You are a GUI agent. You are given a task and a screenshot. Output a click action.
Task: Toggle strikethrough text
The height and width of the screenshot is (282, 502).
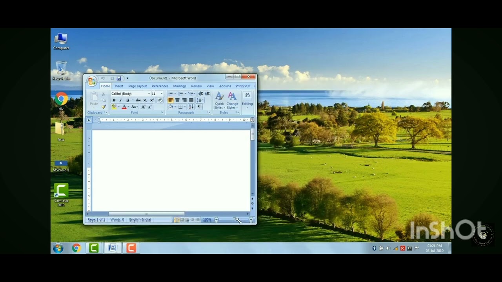[x=138, y=100]
